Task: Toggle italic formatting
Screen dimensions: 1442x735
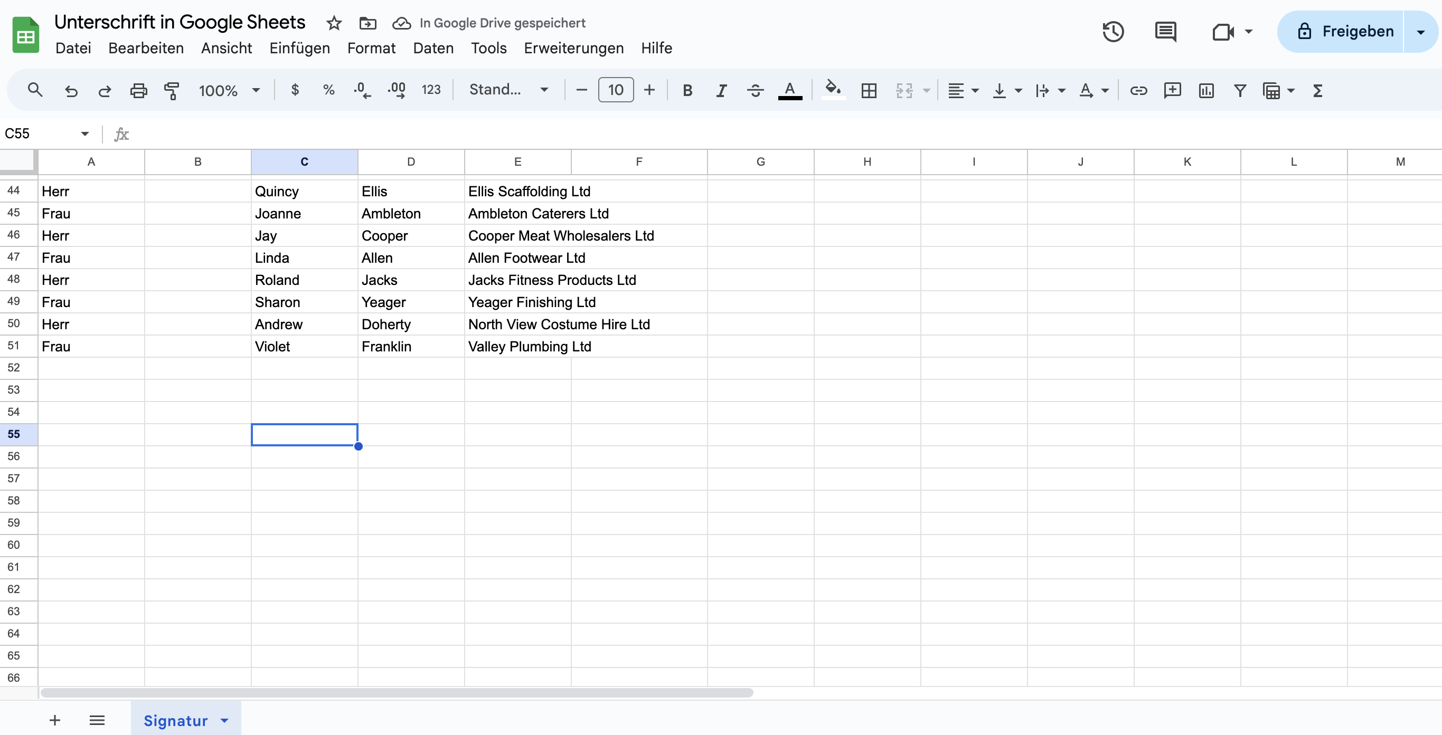Action: coord(722,90)
